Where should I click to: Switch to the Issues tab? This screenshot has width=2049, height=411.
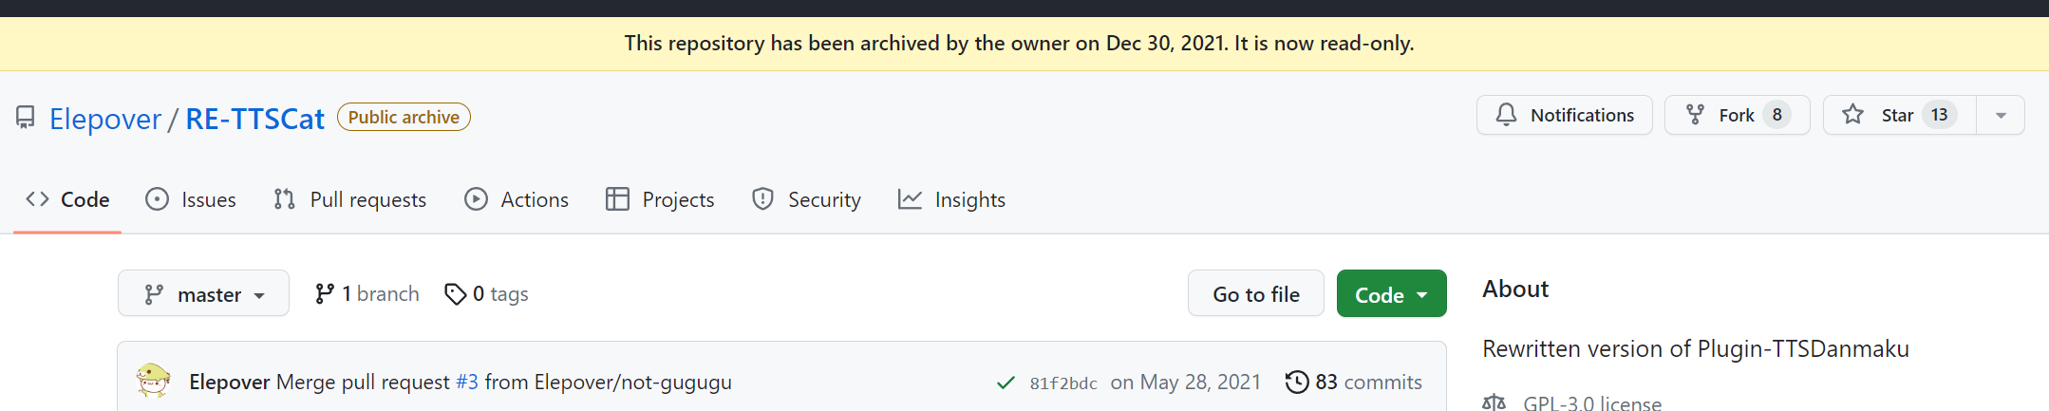pos(191,199)
